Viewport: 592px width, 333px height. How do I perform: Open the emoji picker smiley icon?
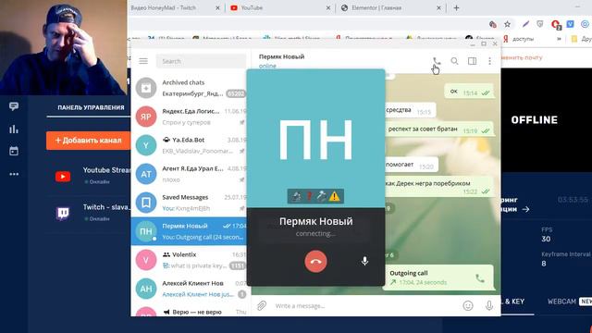(x=468, y=306)
